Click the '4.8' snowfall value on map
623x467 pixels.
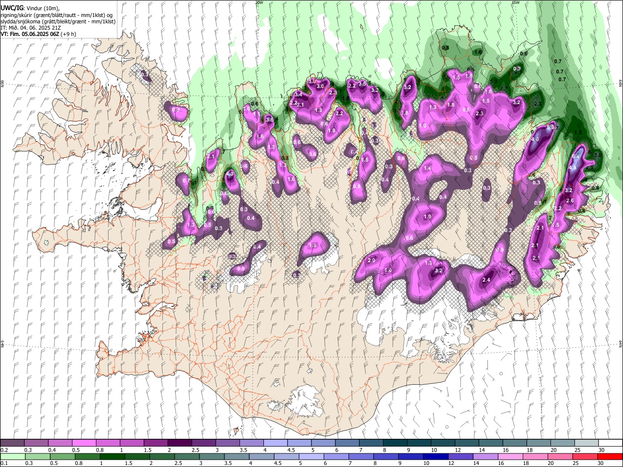(x=573, y=168)
